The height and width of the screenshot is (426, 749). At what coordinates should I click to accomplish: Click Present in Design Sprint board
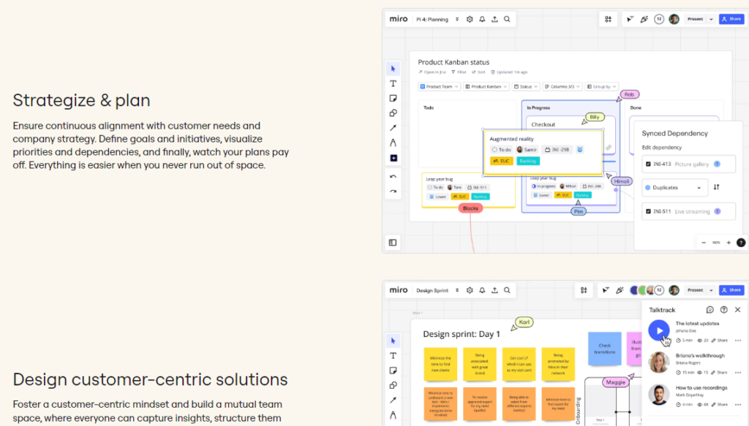[x=695, y=290]
